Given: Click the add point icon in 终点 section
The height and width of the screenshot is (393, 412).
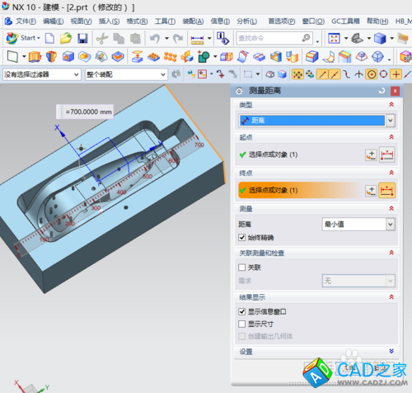Looking at the screenshot, I should [371, 191].
